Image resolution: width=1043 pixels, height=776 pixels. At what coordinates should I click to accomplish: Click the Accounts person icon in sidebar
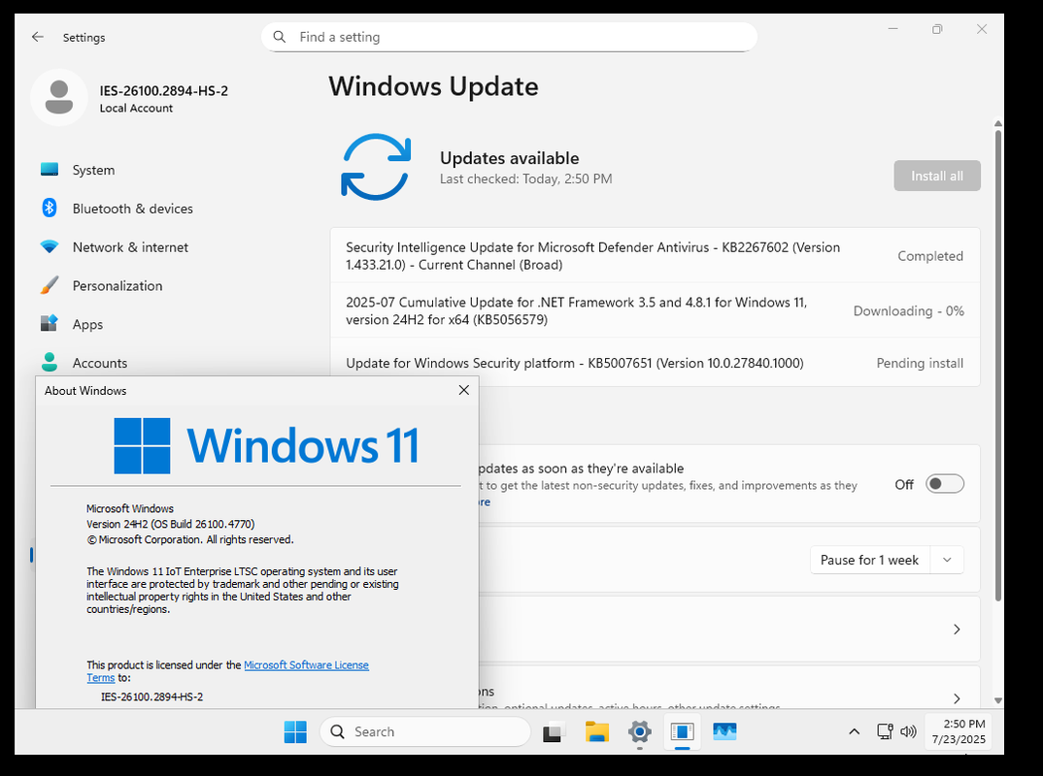[50, 362]
